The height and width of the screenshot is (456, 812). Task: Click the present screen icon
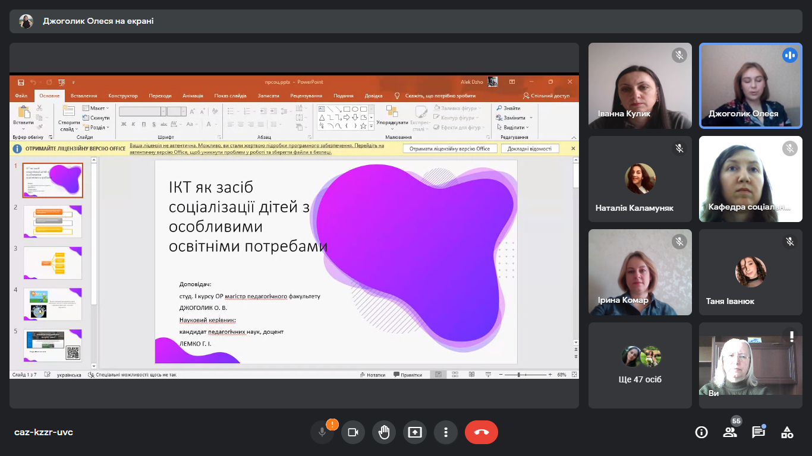pos(415,432)
